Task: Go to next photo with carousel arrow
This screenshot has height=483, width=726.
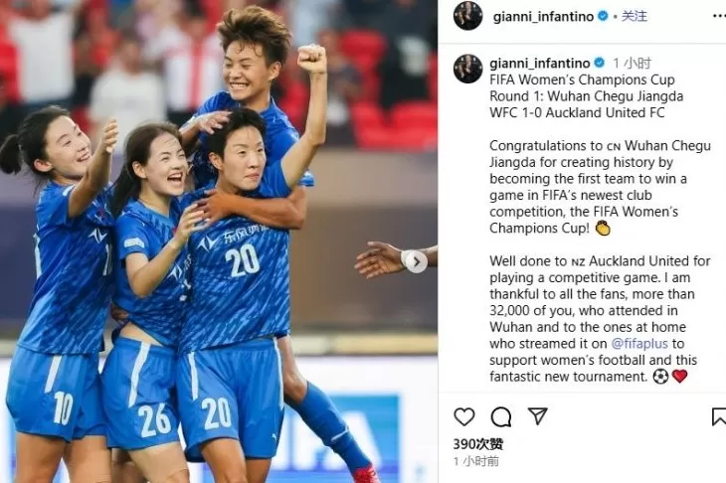Action: 417,262
